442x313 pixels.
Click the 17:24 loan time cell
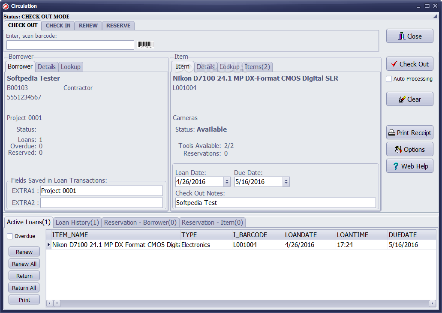(362, 245)
